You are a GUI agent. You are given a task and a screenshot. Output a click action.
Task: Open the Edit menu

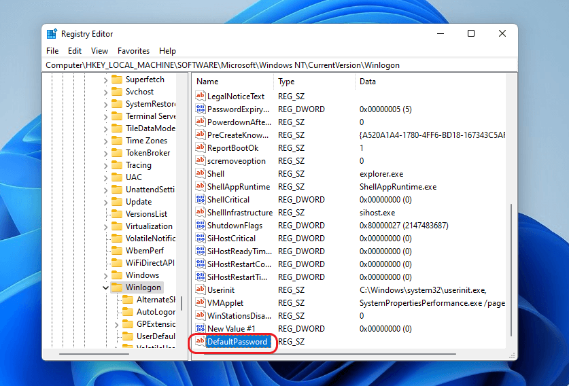click(x=75, y=51)
